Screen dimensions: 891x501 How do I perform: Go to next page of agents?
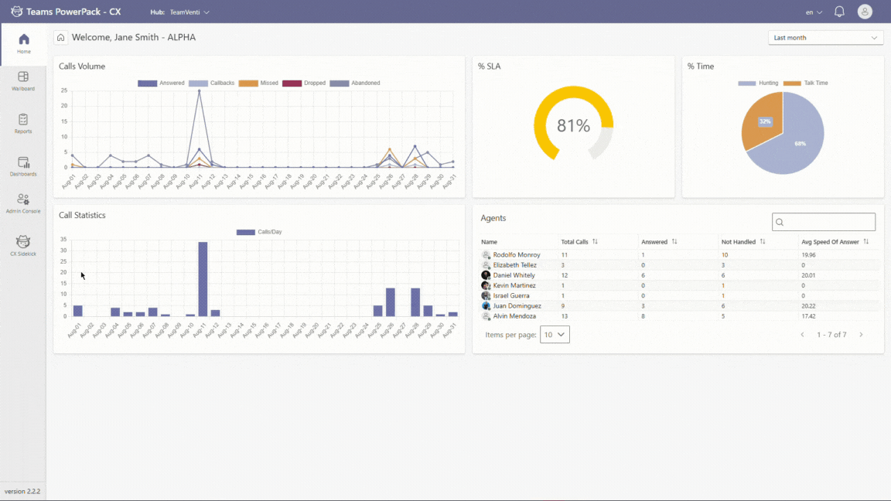pos(861,335)
